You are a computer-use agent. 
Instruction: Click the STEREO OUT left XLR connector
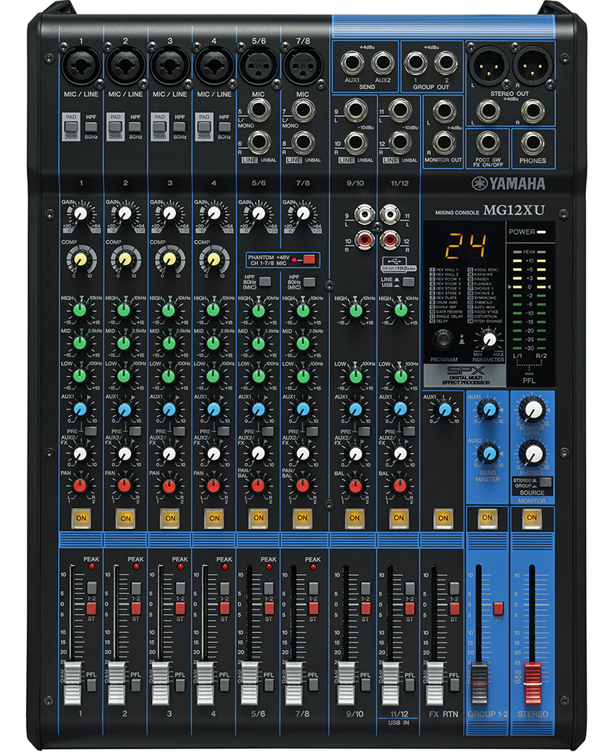point(487,63)
